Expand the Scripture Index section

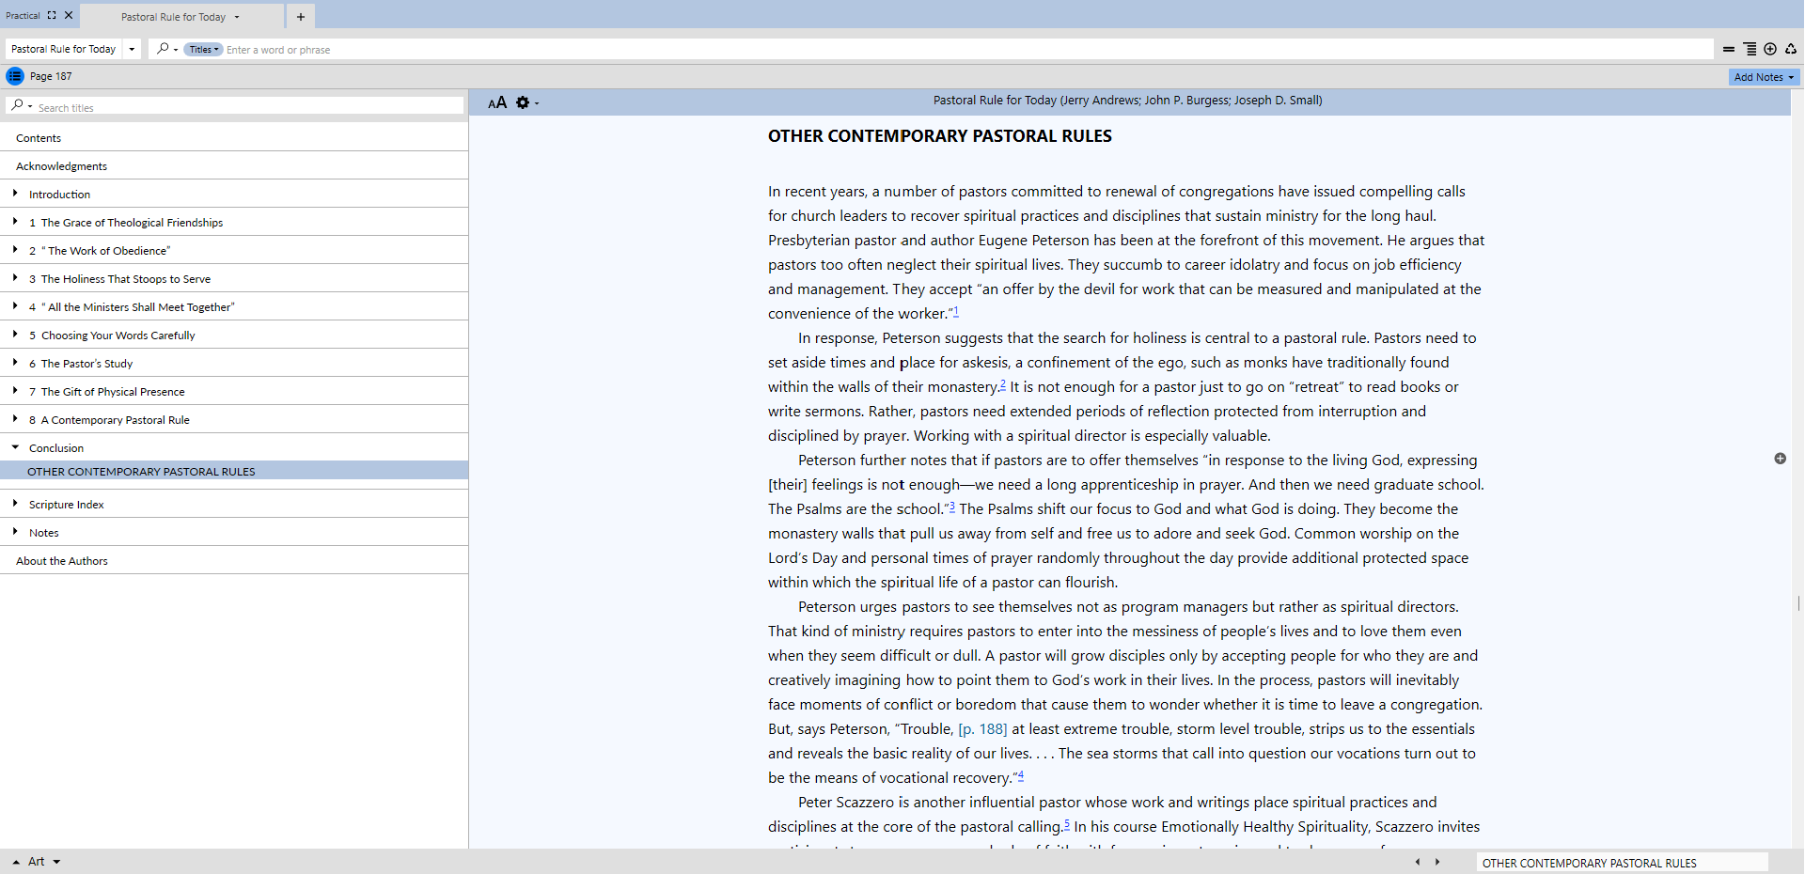point(15,504)
